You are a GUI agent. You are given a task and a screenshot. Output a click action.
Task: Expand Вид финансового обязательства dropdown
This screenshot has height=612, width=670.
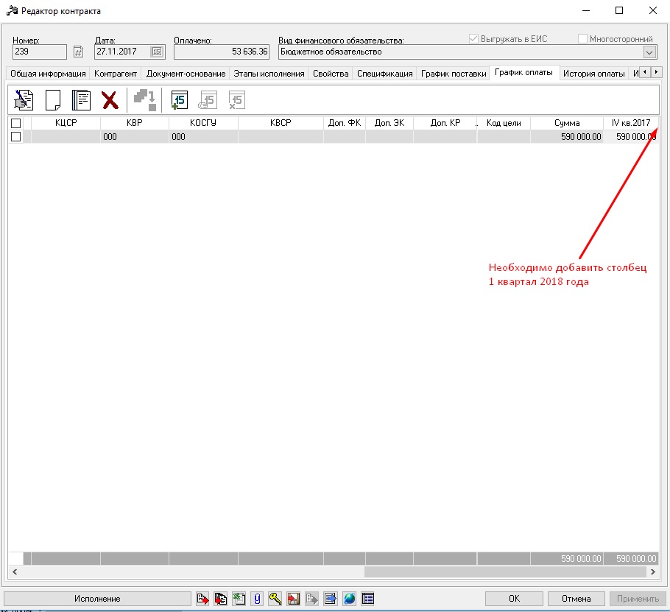pyautogui.click(x=649, y=52)
